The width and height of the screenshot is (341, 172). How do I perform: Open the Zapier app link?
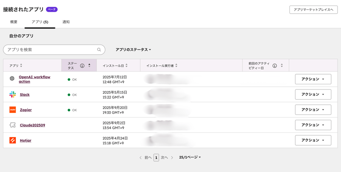coord(26,110)
